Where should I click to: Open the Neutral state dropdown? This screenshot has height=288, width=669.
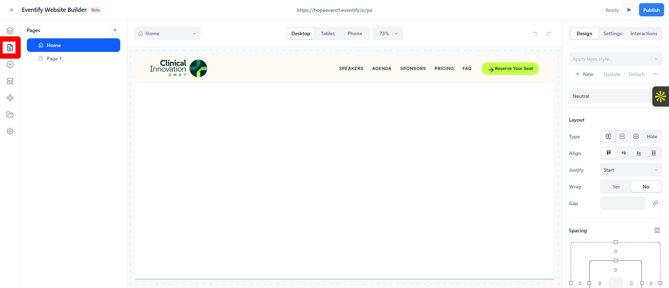(611, 96)
